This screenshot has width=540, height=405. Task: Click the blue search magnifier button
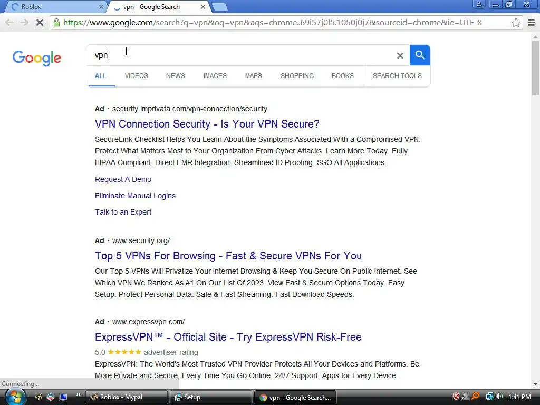point(420,55)
